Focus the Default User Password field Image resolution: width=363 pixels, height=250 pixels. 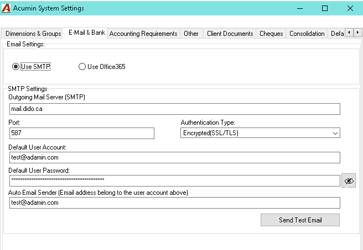(x=175, y=180)
